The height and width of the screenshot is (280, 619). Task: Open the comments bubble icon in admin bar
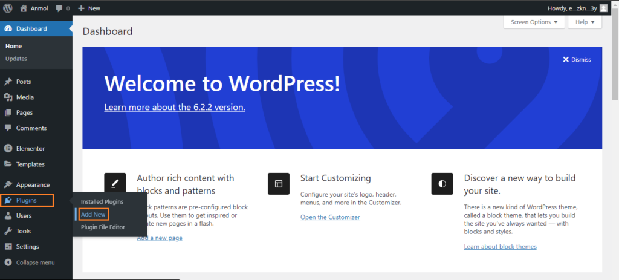(59, 8)
